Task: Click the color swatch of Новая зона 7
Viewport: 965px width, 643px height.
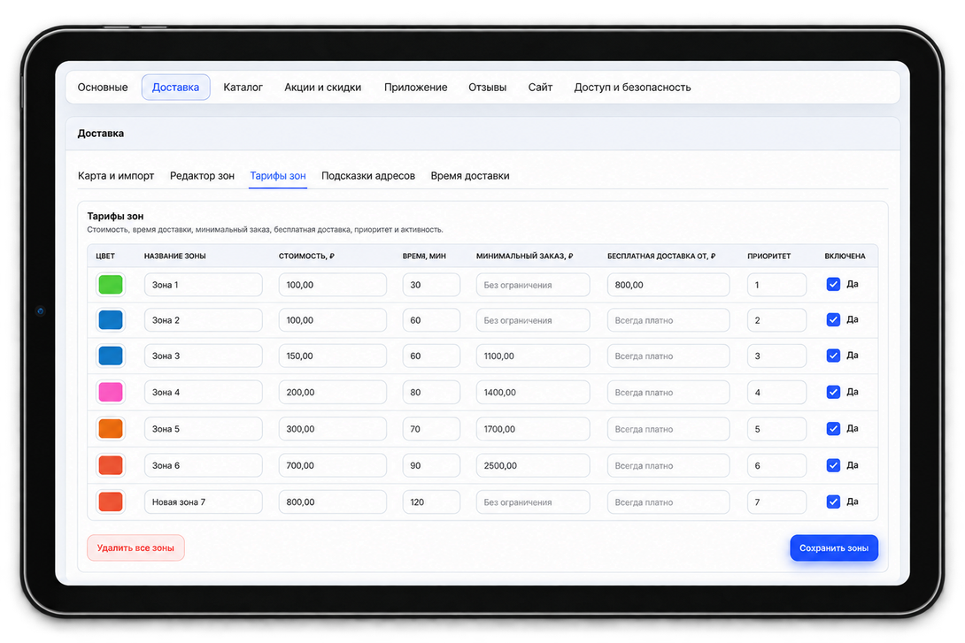Action: [111, 501]
